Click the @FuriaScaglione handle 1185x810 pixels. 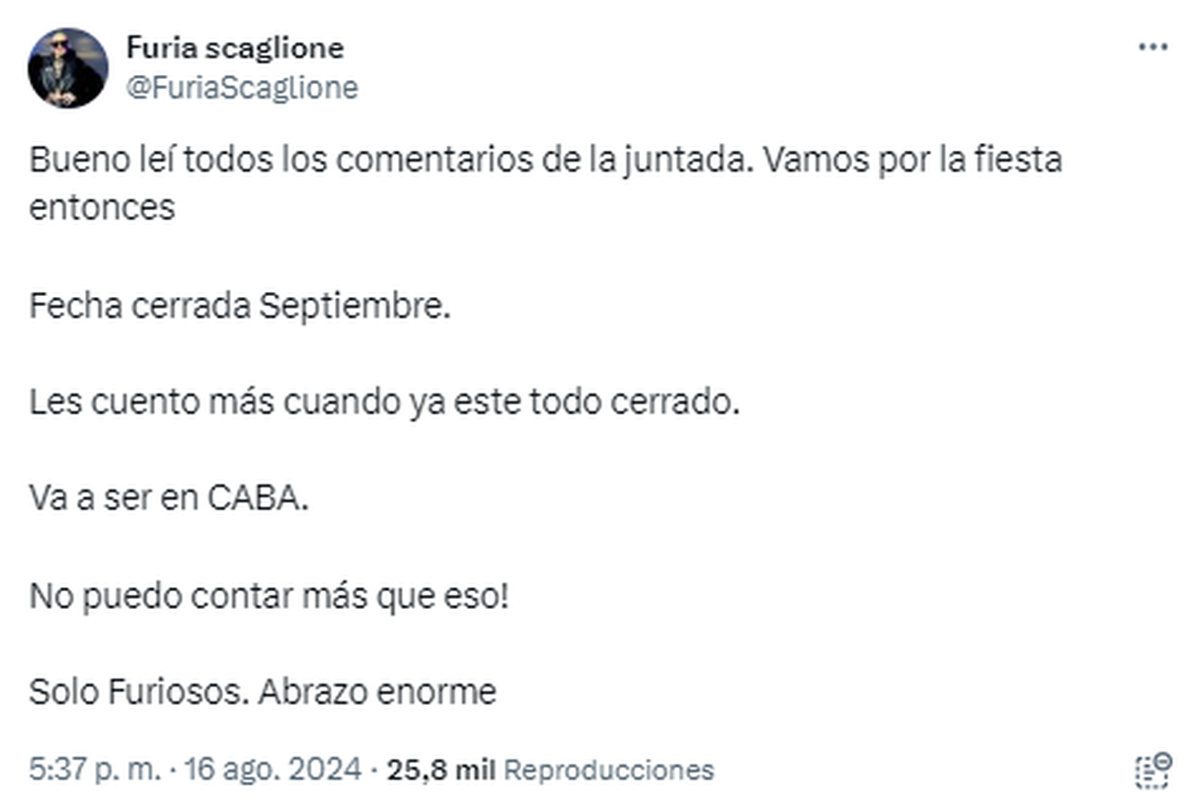tap(242, 88)
